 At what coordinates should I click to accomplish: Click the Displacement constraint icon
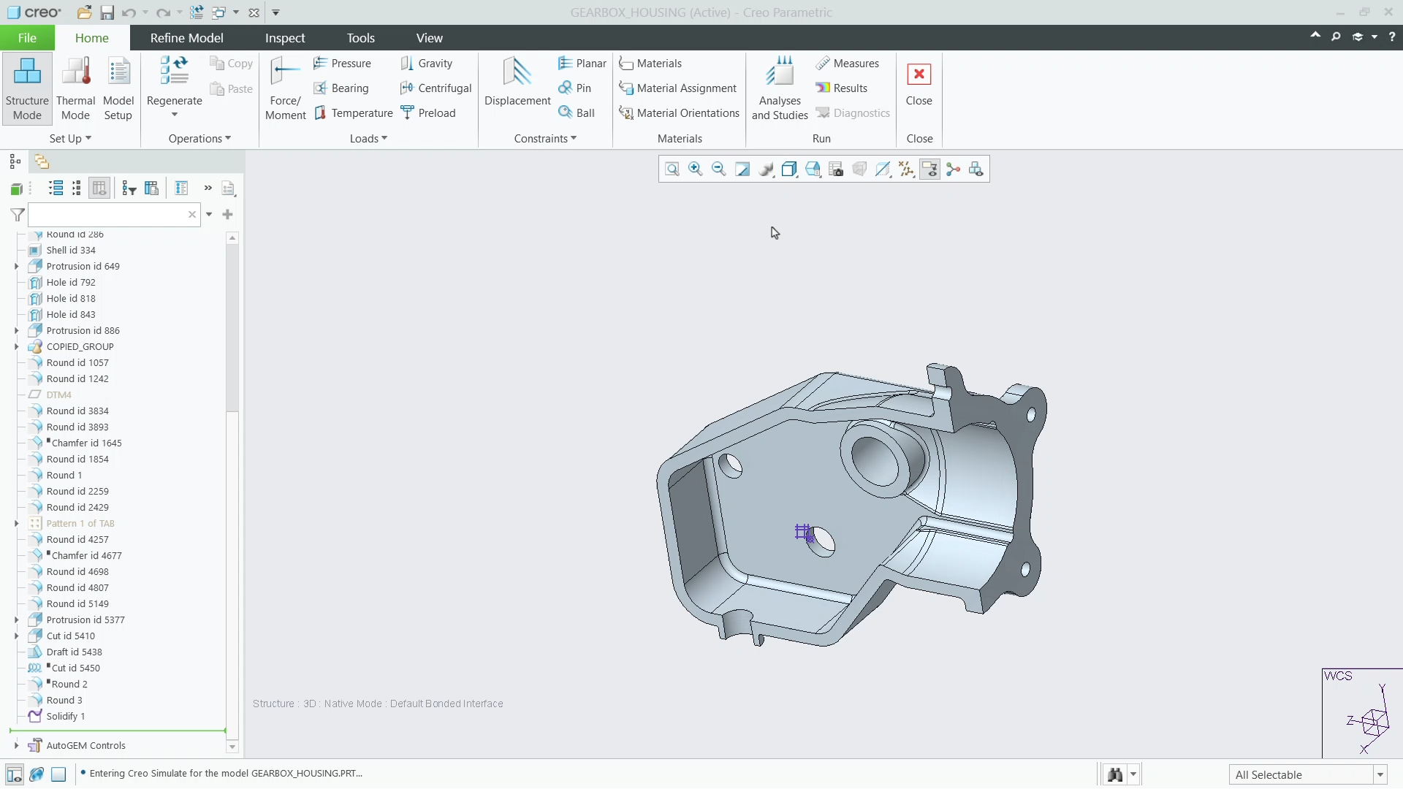[517, 83]
